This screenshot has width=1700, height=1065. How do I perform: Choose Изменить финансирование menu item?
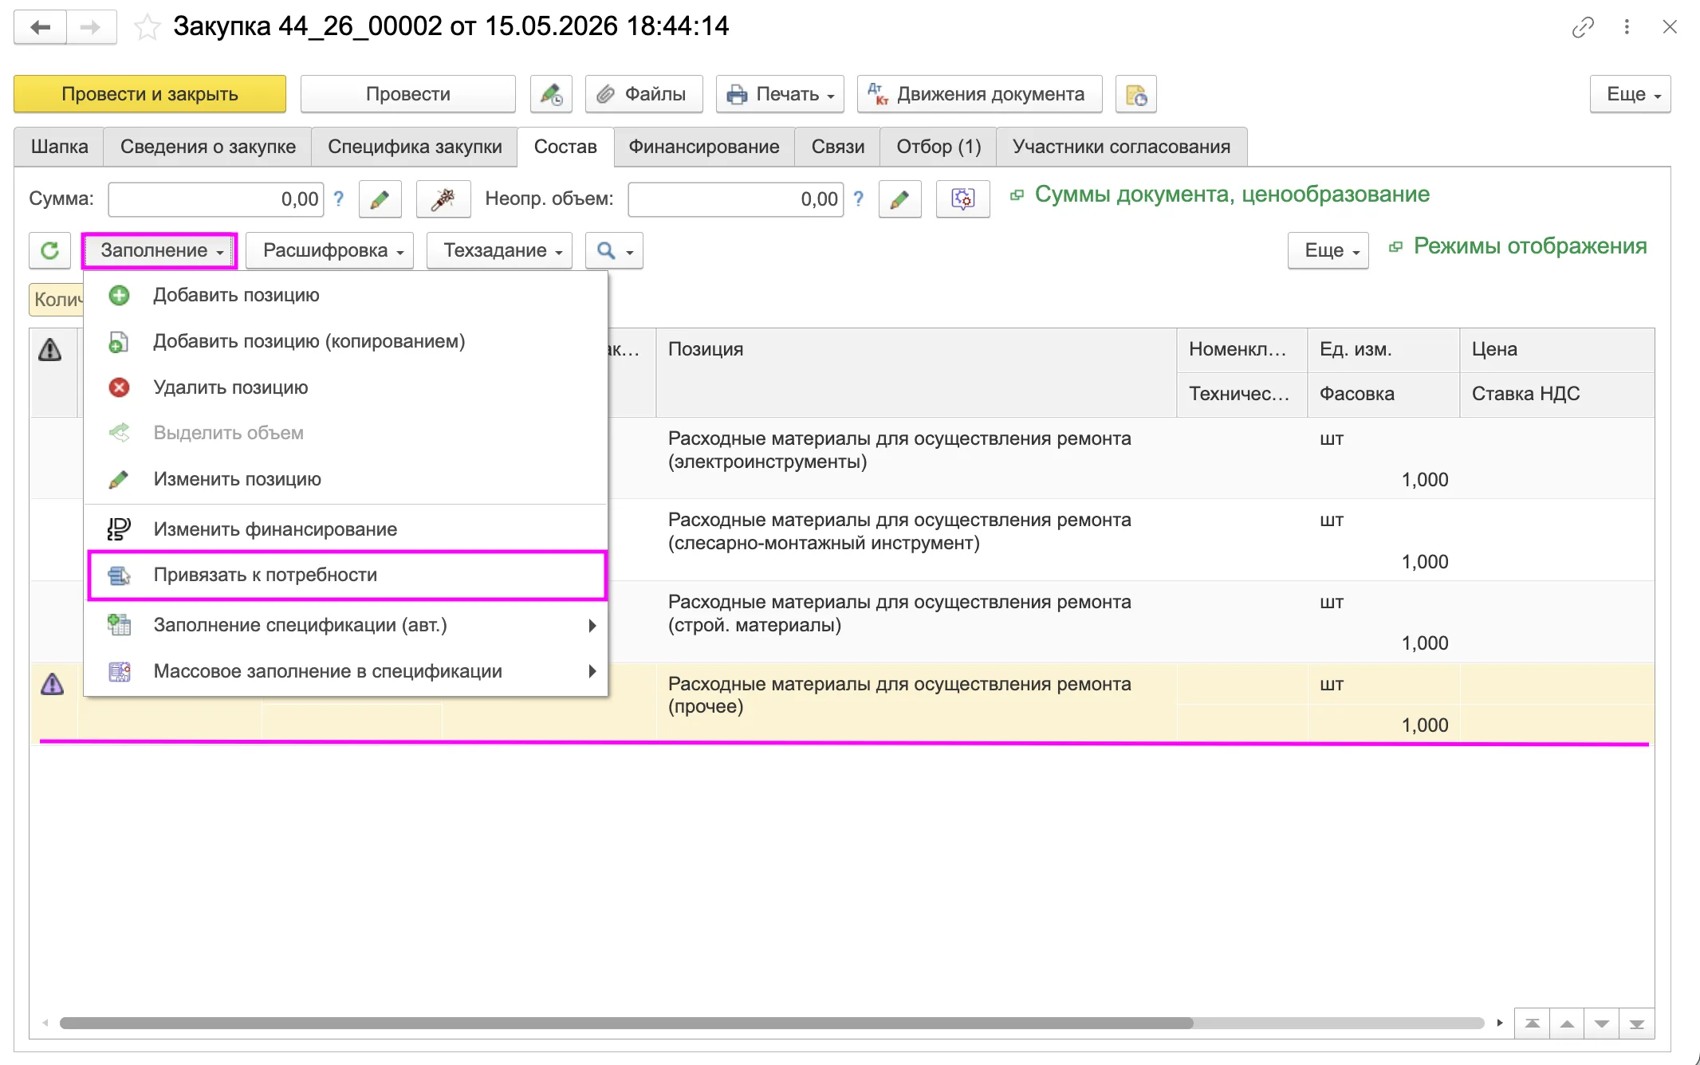point(346,529)
